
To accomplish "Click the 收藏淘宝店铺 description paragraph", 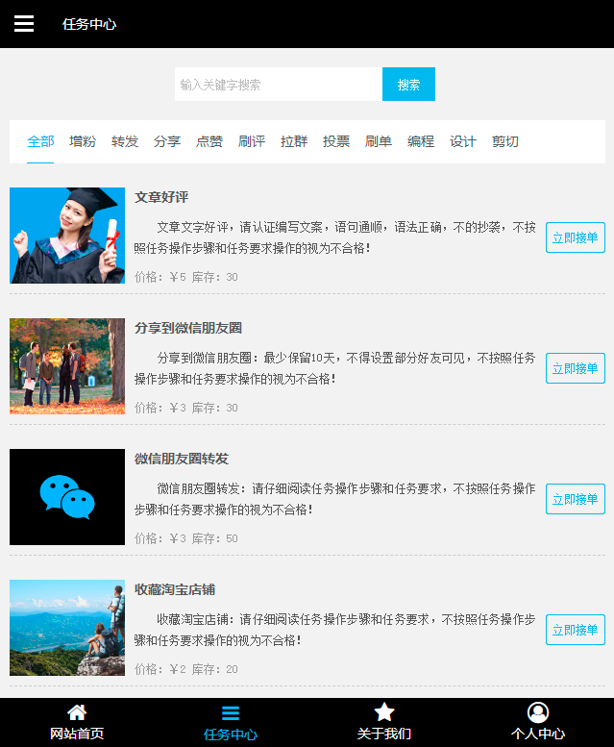I will pyautogui.click(x=335, y=630).
